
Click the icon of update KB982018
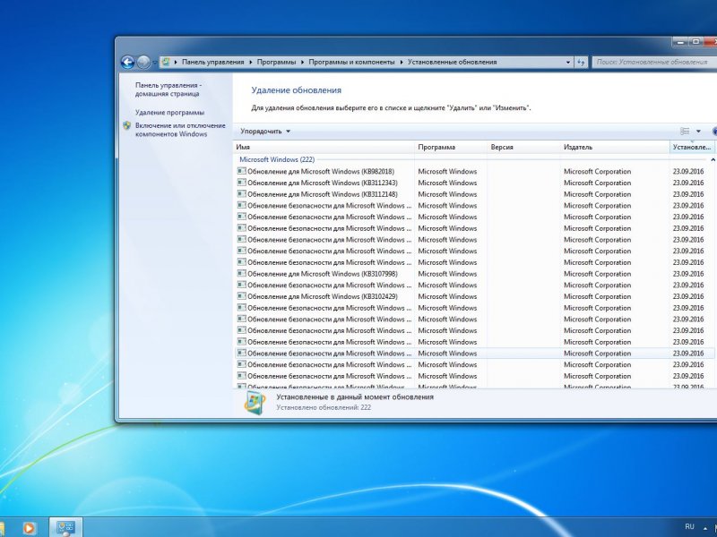click(x=241, y=171)
